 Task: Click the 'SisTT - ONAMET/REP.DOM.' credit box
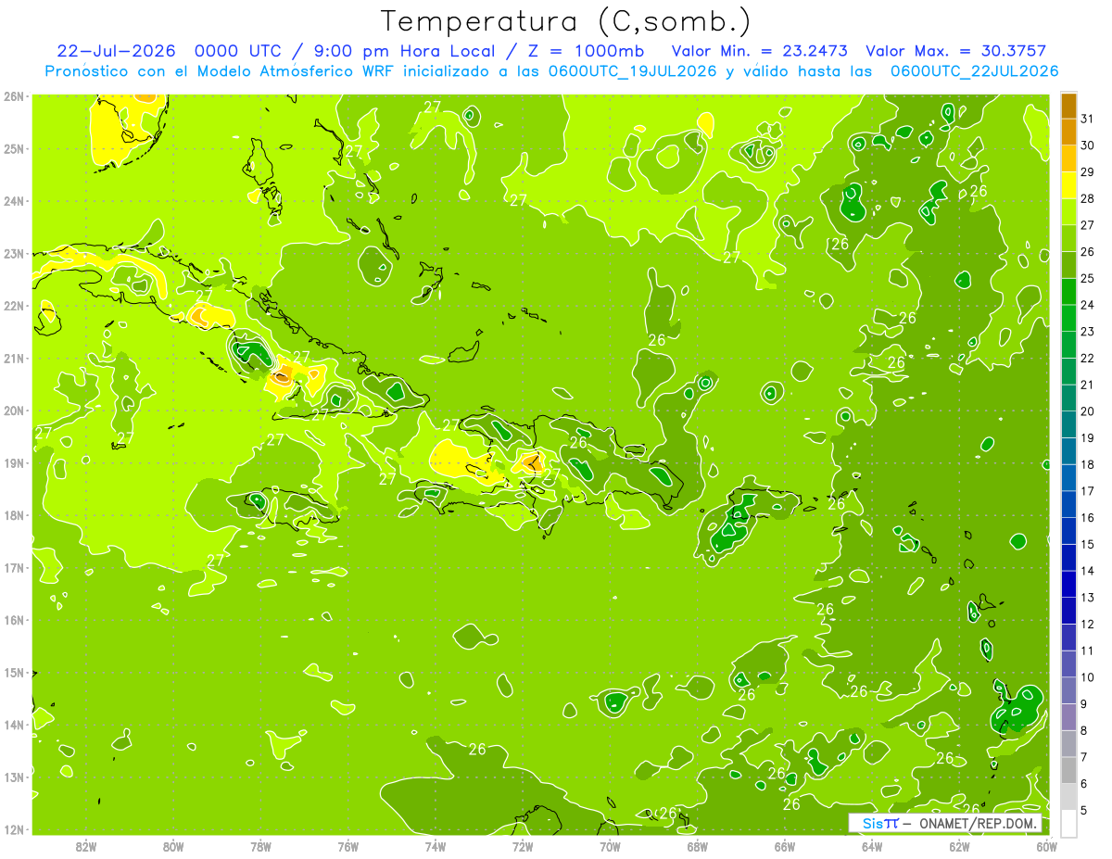tap(945, 823)
